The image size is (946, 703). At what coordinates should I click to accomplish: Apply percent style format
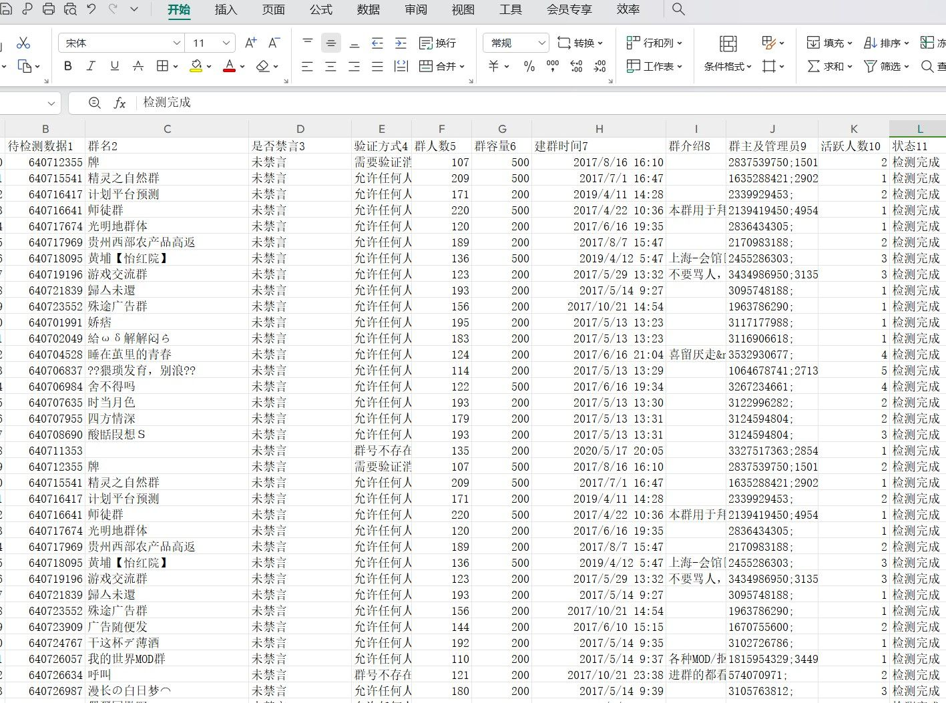coord(529,66)
